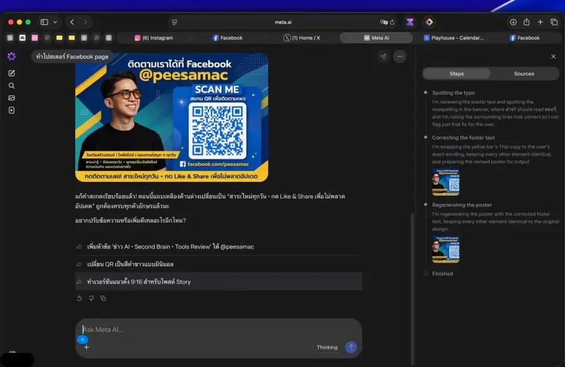565x367 pixels.
Task: Click the Correcting the footer text step
Action: pyautogui.click(x=463, y=137)
